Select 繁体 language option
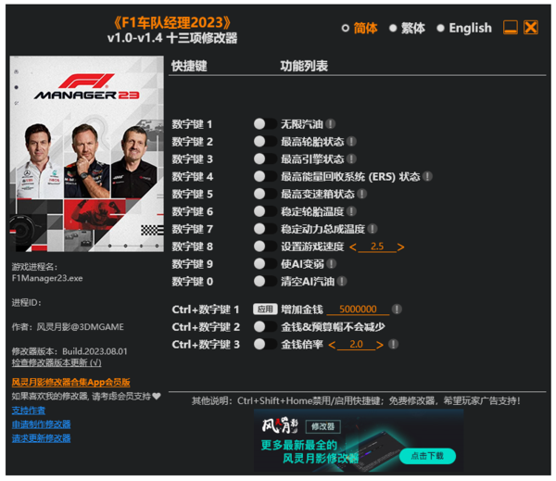Viewport: 556px width, 481px height. pyautogui.click(x=407, y=28)
